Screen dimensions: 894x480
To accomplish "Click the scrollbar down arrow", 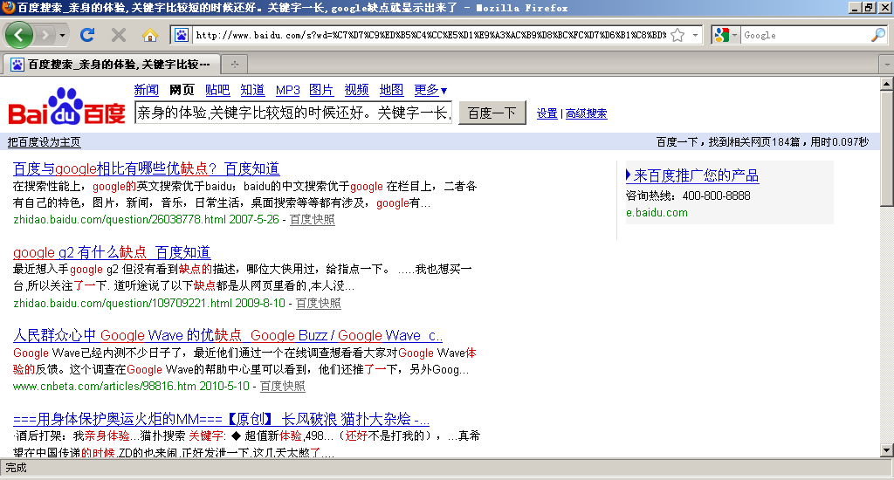I will (887, 450).
